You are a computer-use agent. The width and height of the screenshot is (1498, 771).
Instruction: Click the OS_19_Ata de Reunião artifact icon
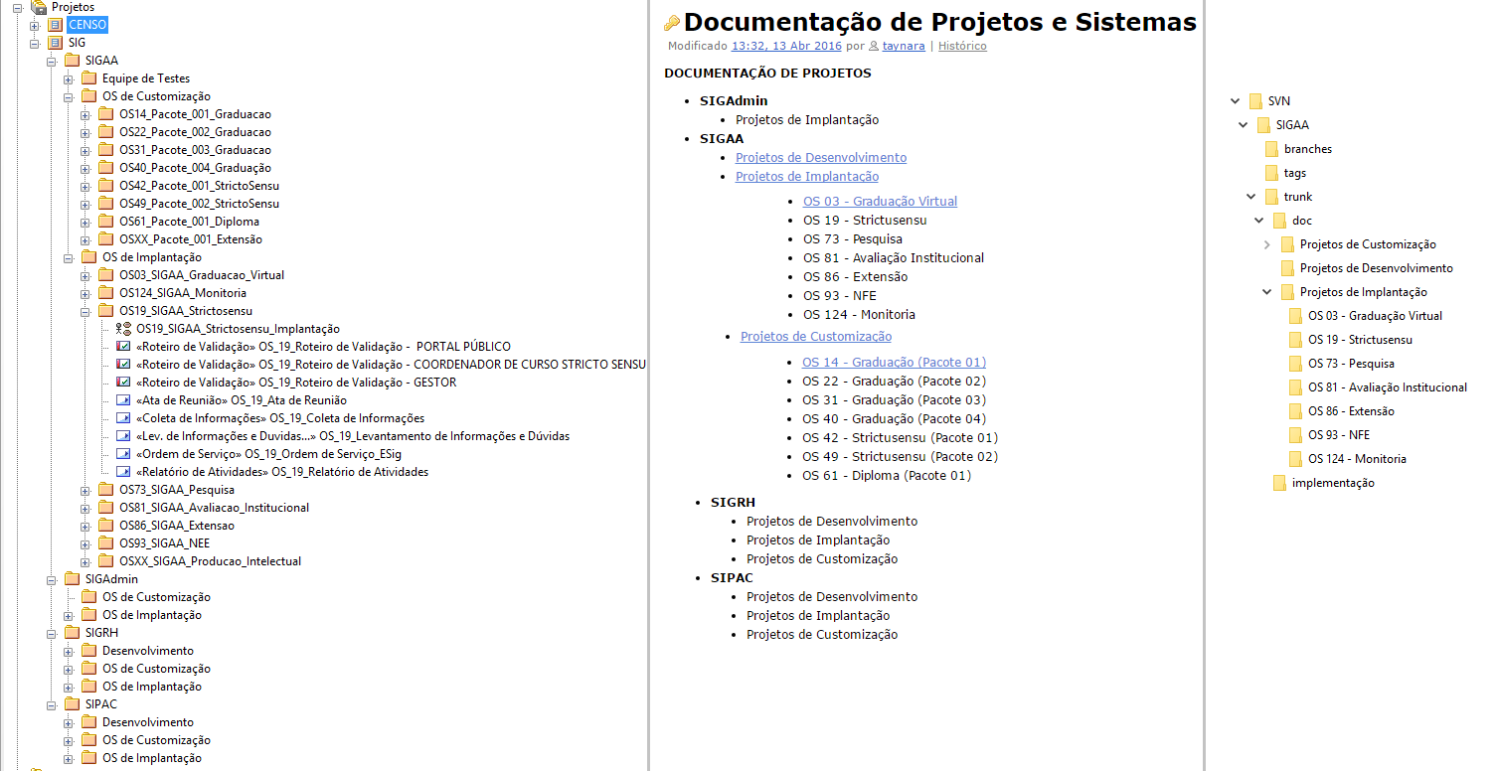click(123, 400)
